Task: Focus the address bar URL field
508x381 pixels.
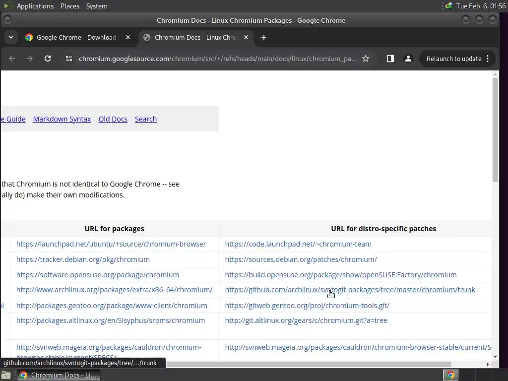Action: [x=218, y=59]
